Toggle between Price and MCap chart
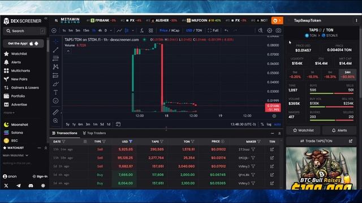The height and width of the screenshot is (203, 362). pos(170,30)
